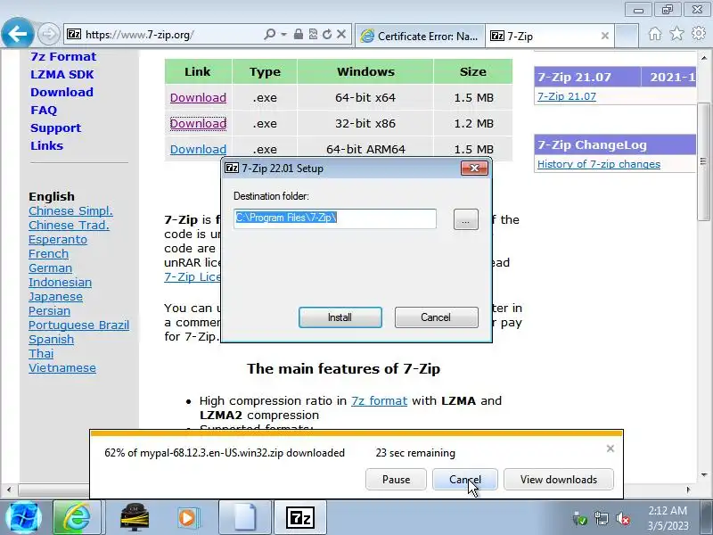Open the blank document taskbar icon
The height and width of the screenshot is (535, 713).
tap(246, 518)
